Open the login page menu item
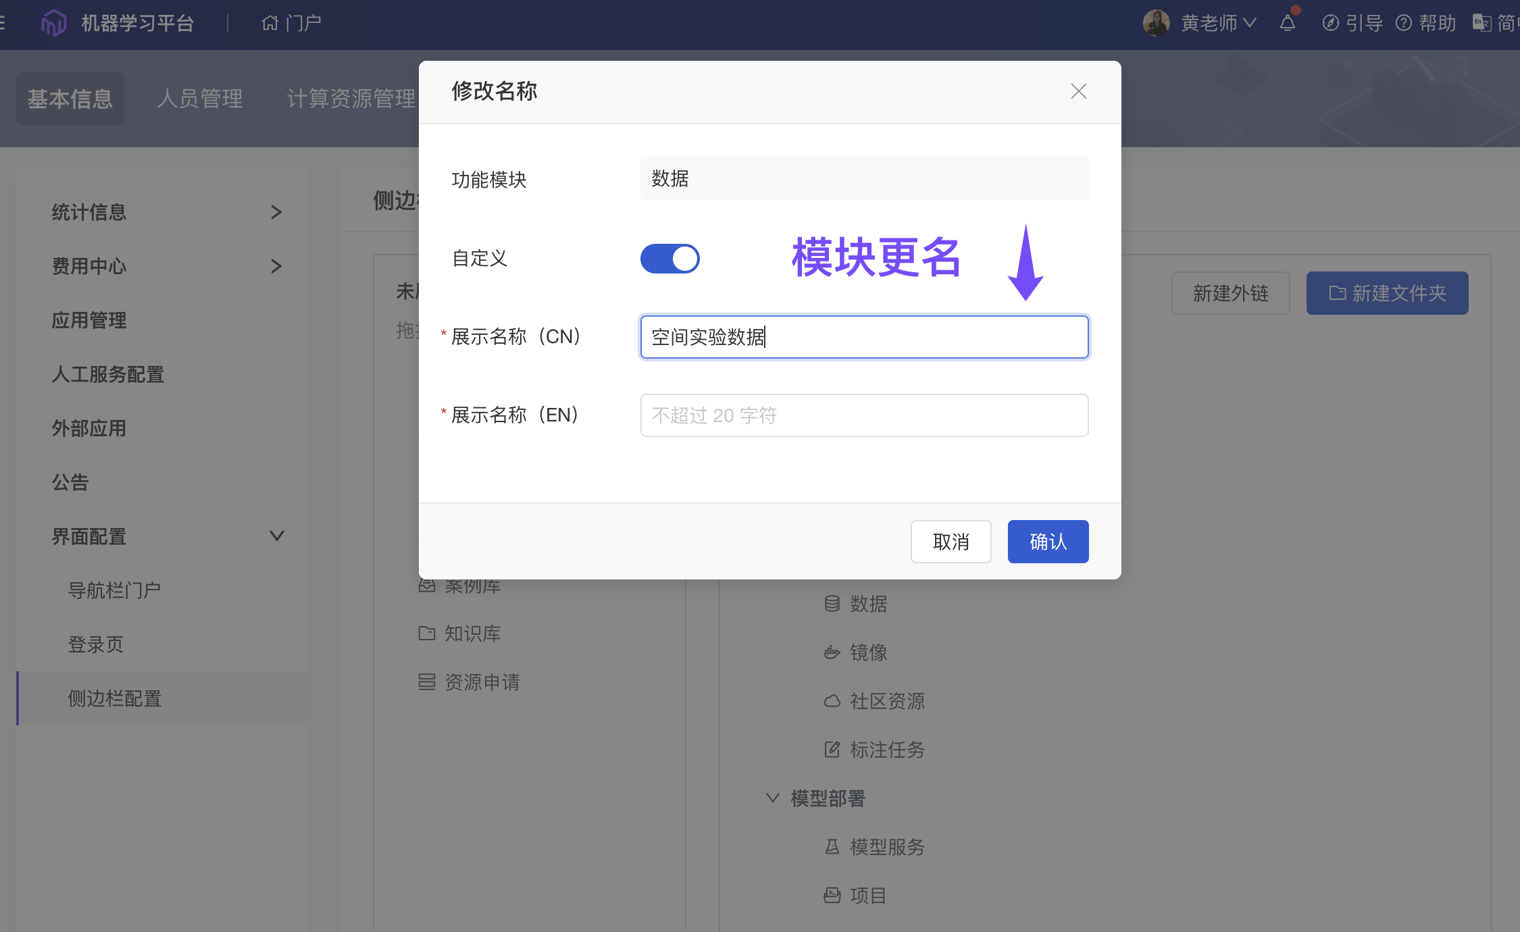1520x932 pixels. coord(96,644)
